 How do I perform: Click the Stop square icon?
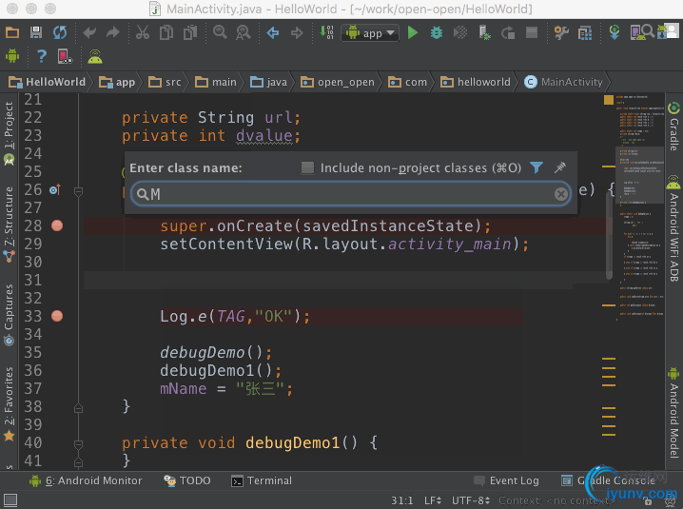532,32
